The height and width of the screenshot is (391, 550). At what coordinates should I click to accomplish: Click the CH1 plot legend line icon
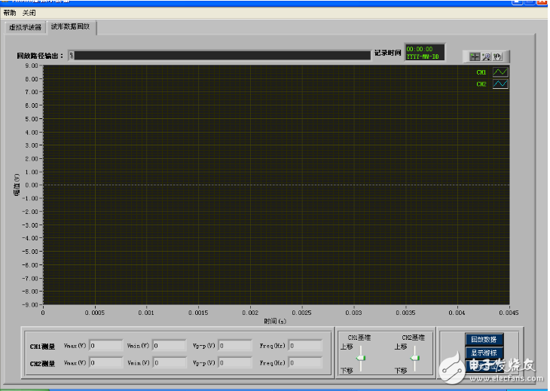click(500, 72)
